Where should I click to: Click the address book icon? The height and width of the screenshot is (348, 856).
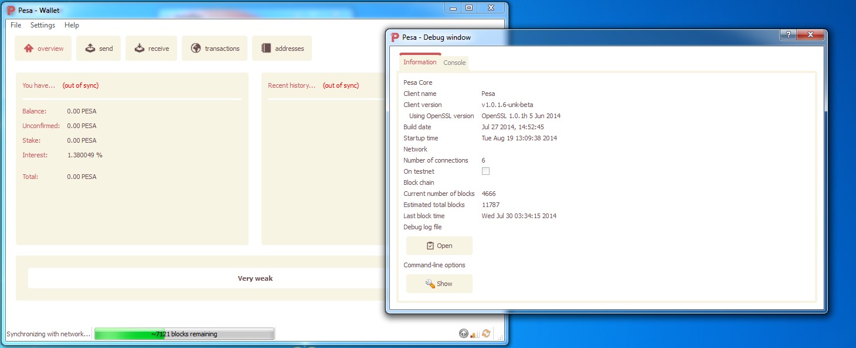tap(266, 49)
